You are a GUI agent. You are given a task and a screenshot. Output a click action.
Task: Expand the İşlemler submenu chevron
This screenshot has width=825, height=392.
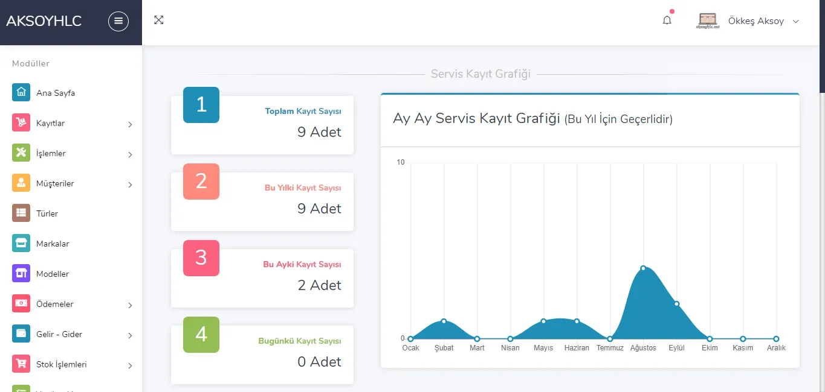[130, 154]
